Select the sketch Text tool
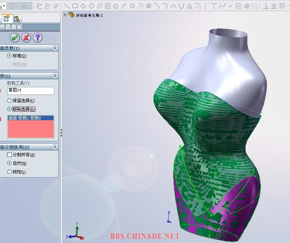290x243 pixels. pyautogui.click(x=189, y=6)
